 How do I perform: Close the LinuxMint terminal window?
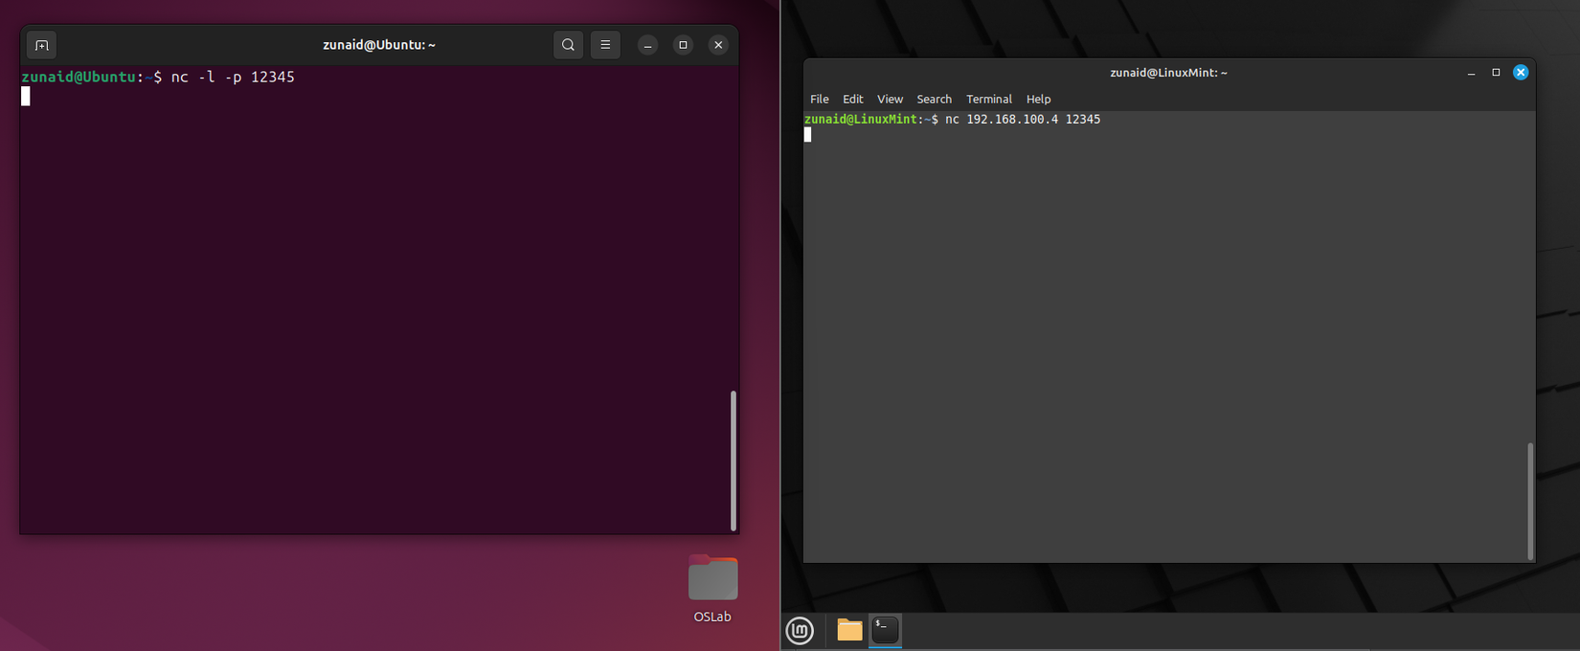click(1520, 73)
